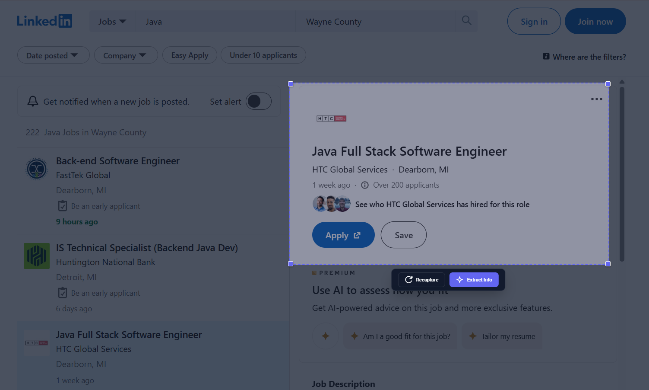
Task: Click the HTC logo in job list
Action: 37,343
